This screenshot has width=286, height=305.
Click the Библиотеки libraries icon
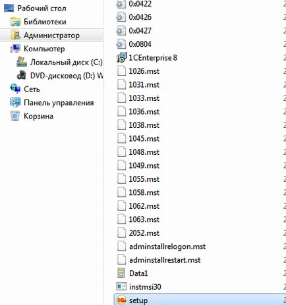15,22
